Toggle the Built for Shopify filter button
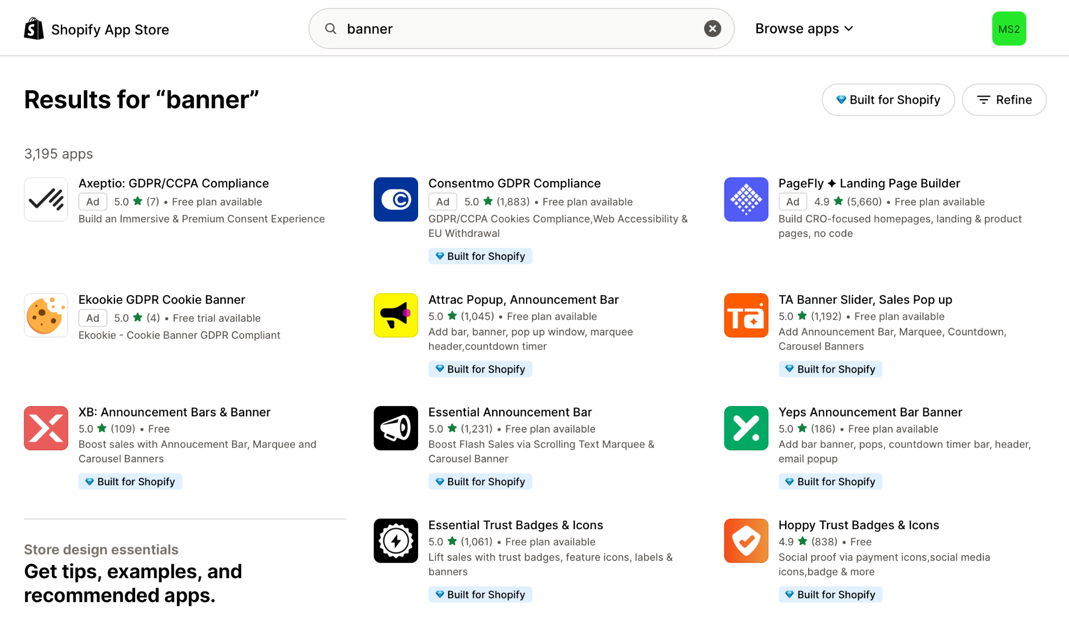 (888, 100)
